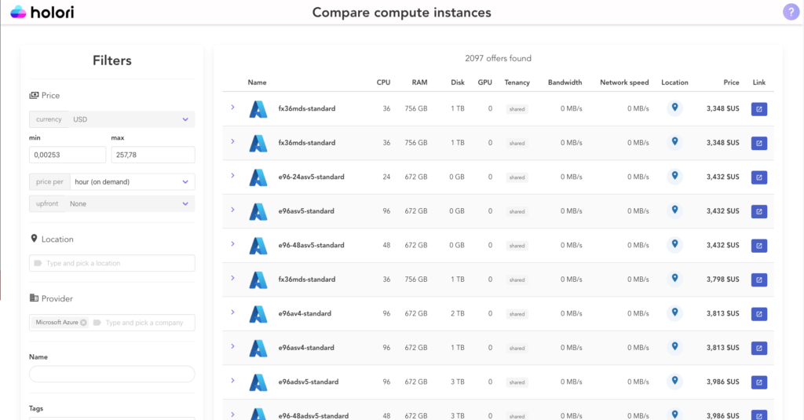Open external link for e96-24asv5-standard

(758, 177)
